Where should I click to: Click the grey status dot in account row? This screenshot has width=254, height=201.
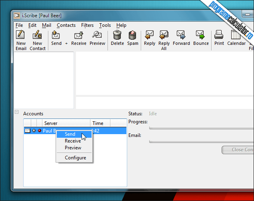(x=34, y=131)
